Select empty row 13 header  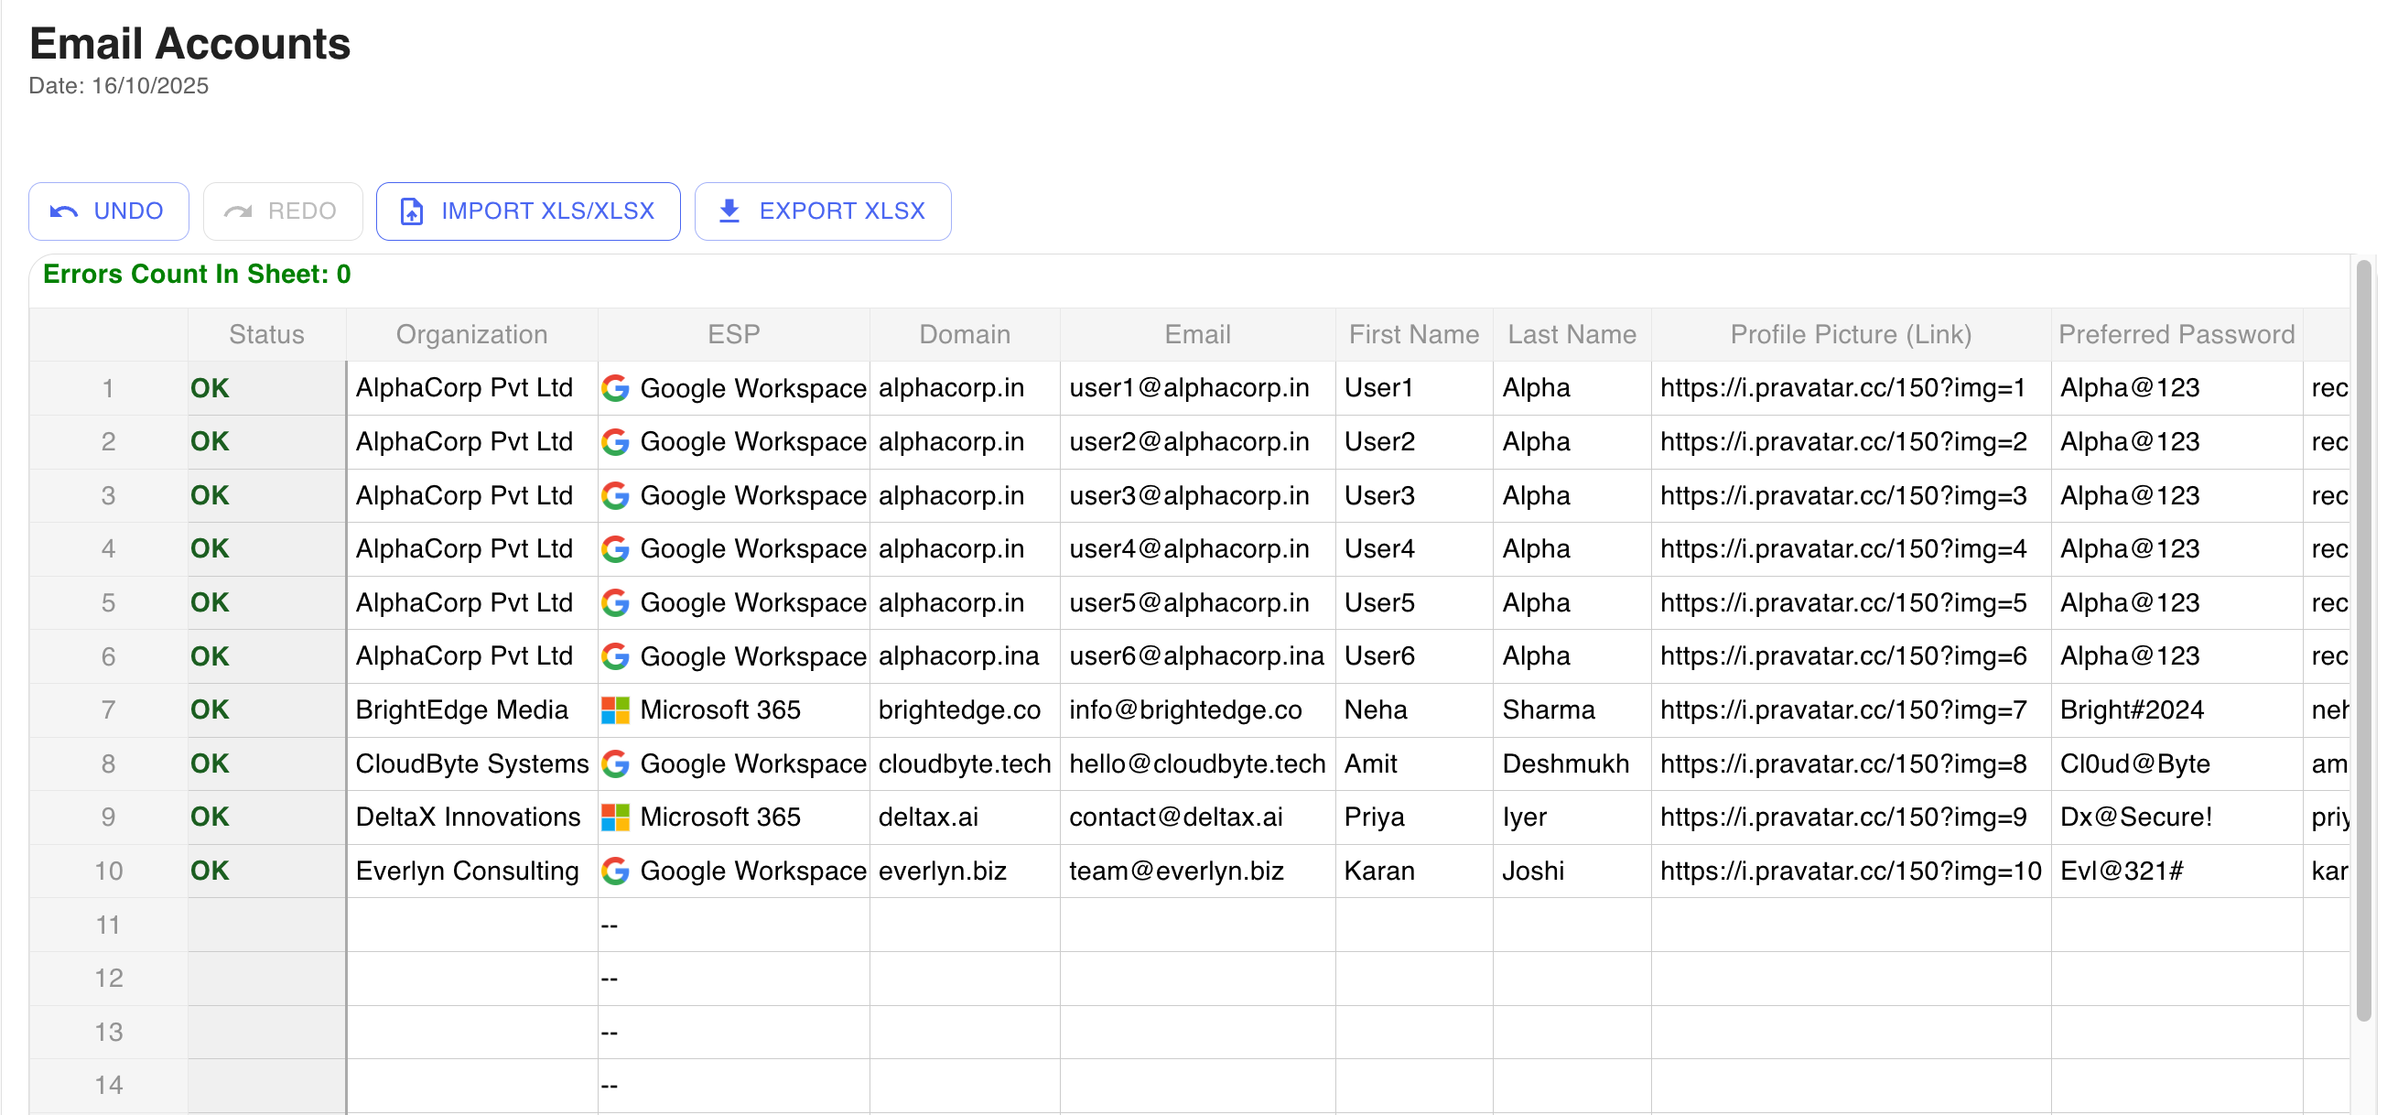pyautogui.click(x=109, y=1033)
